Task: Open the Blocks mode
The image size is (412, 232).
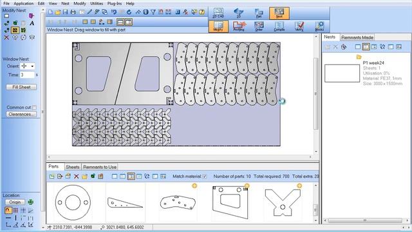Action: (319, 26)
